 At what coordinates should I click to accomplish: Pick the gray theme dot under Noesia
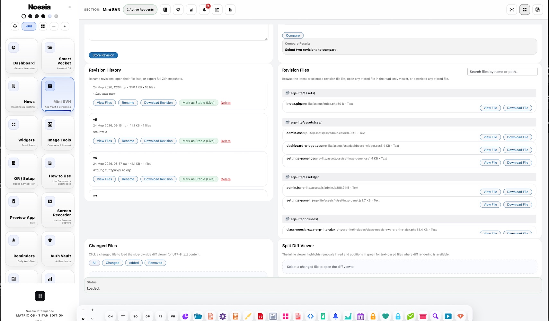pos(56,16)
